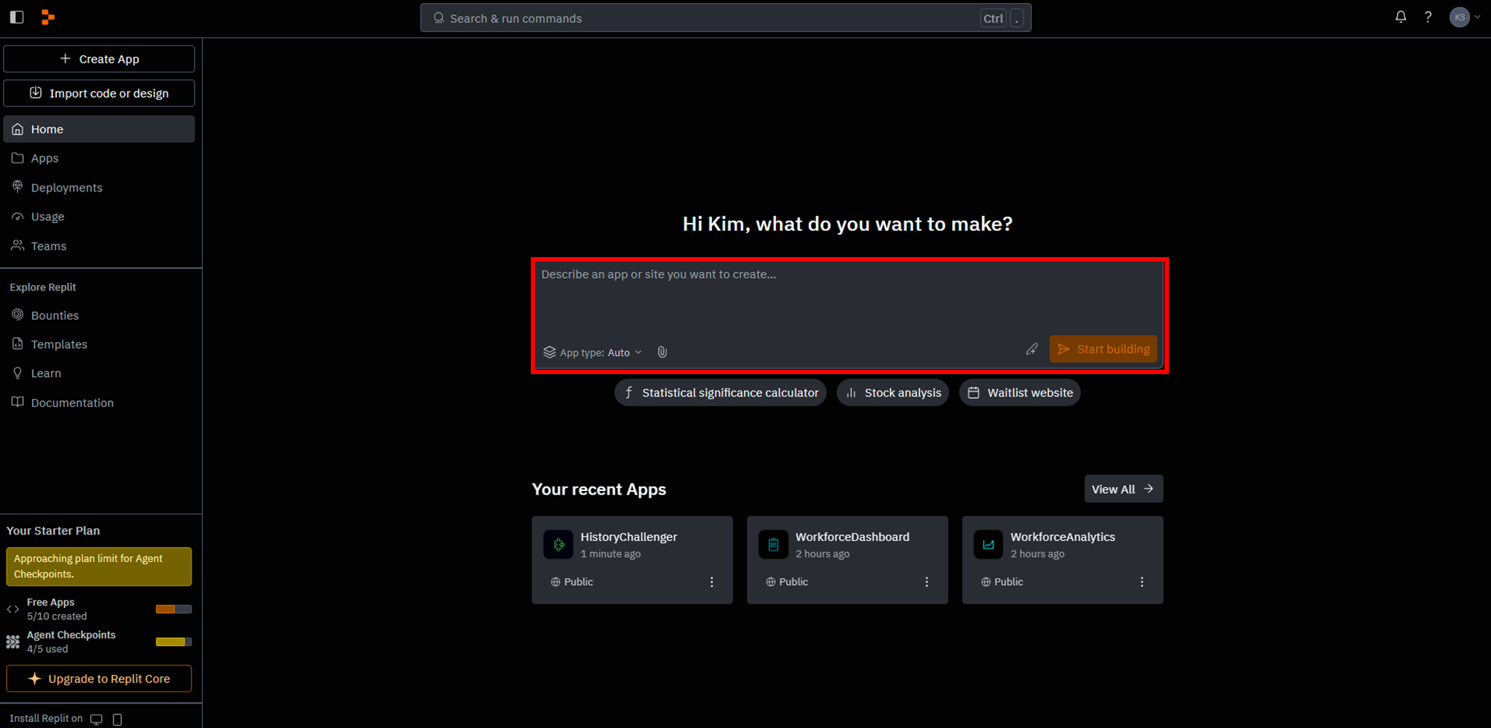
Task: Click the improve prompt pen icon
Action: pos(1032,349)
